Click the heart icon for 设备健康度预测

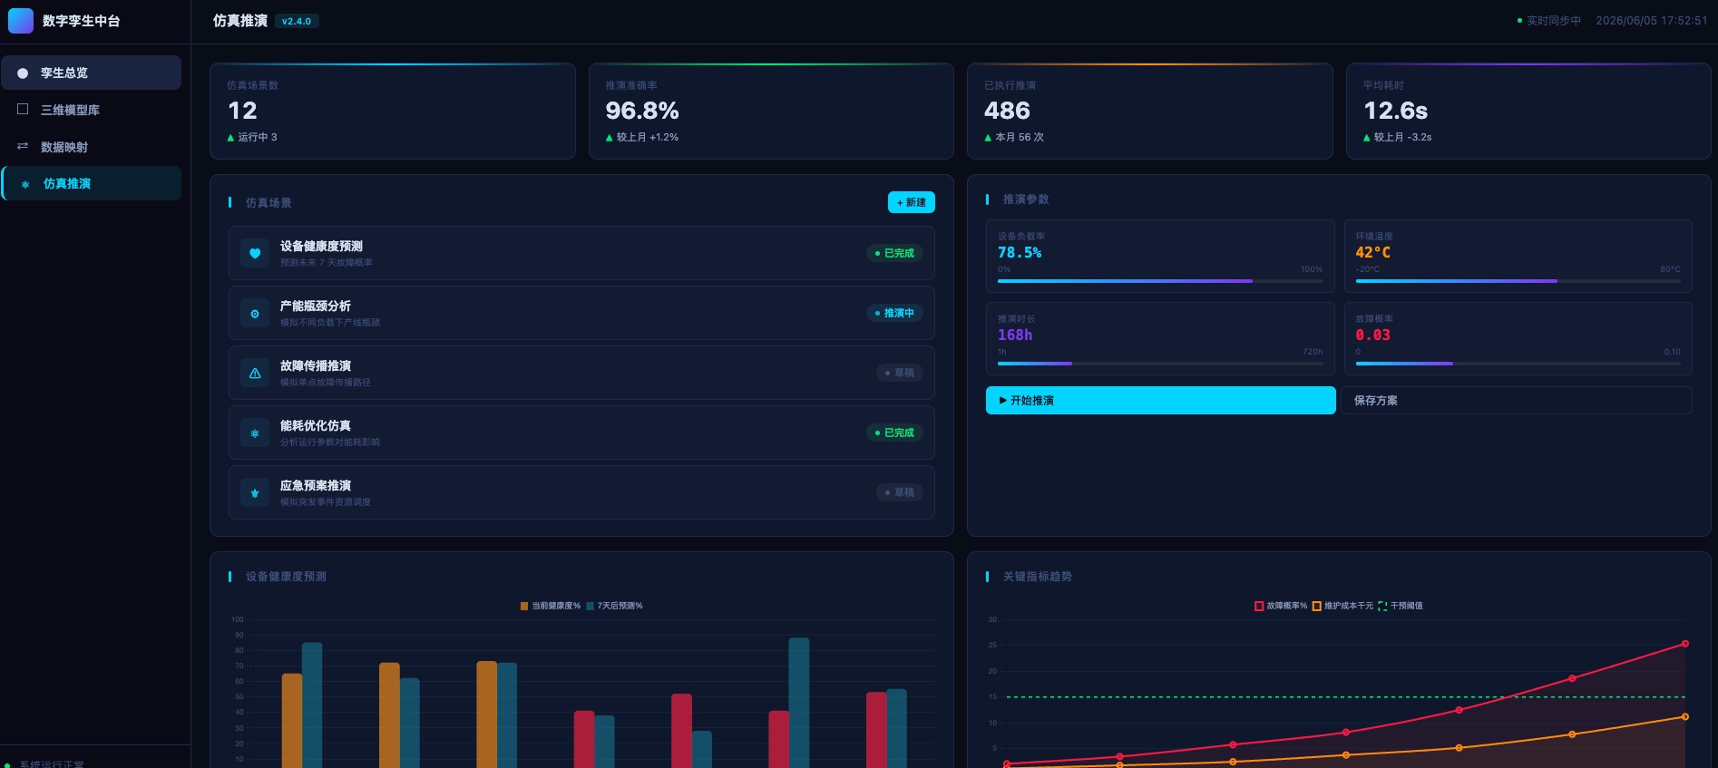(x=255, y=254)
